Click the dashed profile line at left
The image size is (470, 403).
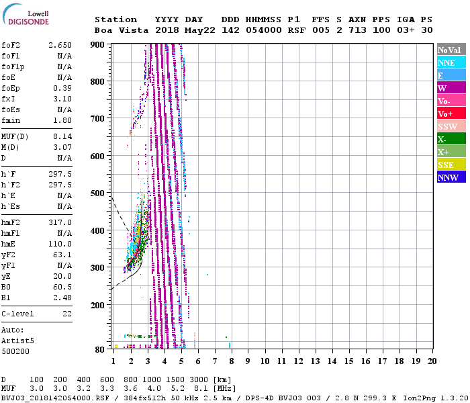[120, 214]
